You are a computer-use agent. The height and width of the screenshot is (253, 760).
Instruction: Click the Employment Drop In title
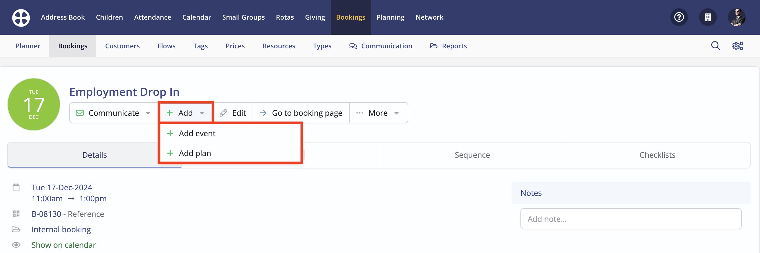(x=124, y=92)
